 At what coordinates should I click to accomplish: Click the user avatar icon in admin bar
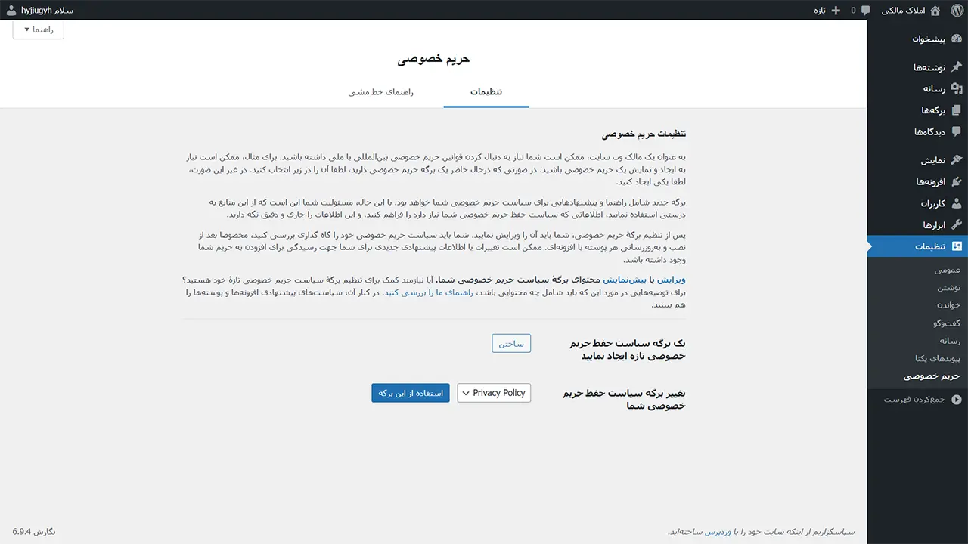coord(11,10)
